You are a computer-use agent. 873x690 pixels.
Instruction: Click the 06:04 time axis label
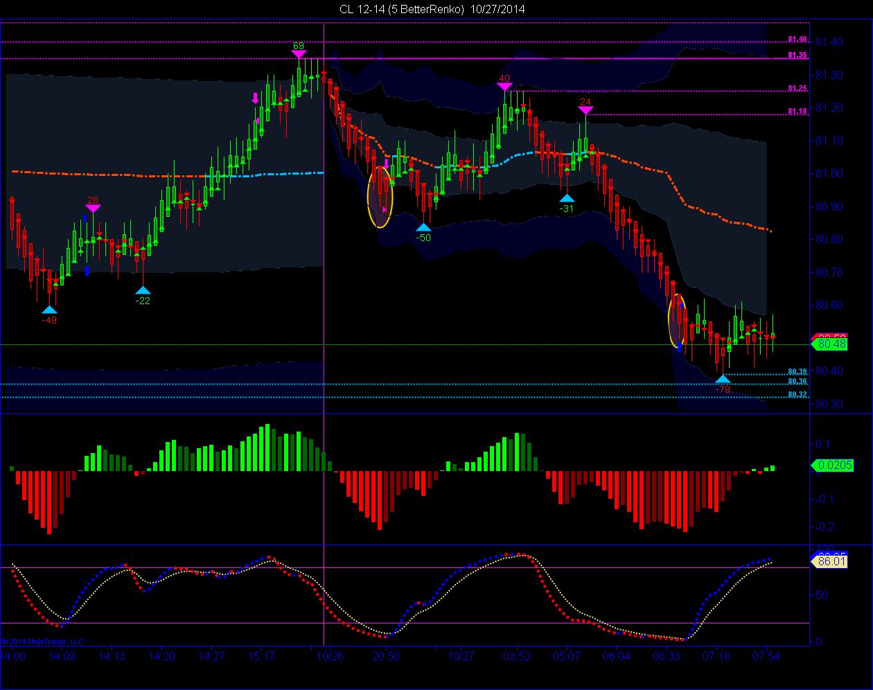point(617,655)
